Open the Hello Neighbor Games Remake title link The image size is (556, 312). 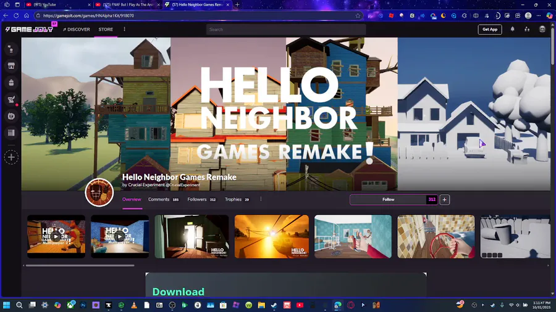pos(179,177)
